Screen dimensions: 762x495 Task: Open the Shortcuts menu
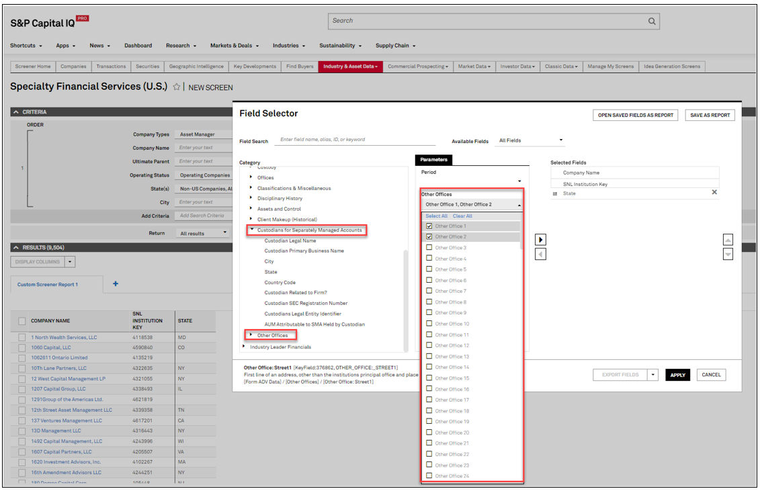(26, 46)
